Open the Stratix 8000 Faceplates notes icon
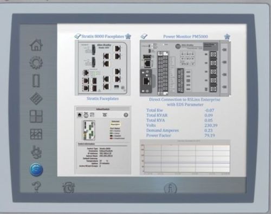The width and height of the screenshot is (271, 214). [x=78, y=36]
